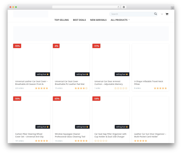The image size is (182, 154).
Task: Click selling fast badge on PU Leather Pad
Action: coord(82,74)
